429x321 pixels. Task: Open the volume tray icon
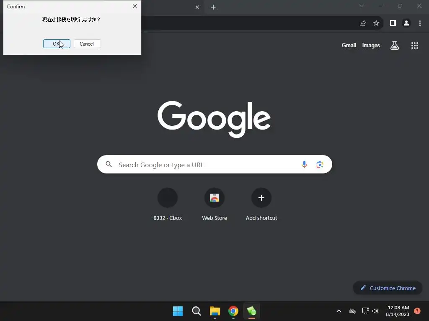point(375,311)
